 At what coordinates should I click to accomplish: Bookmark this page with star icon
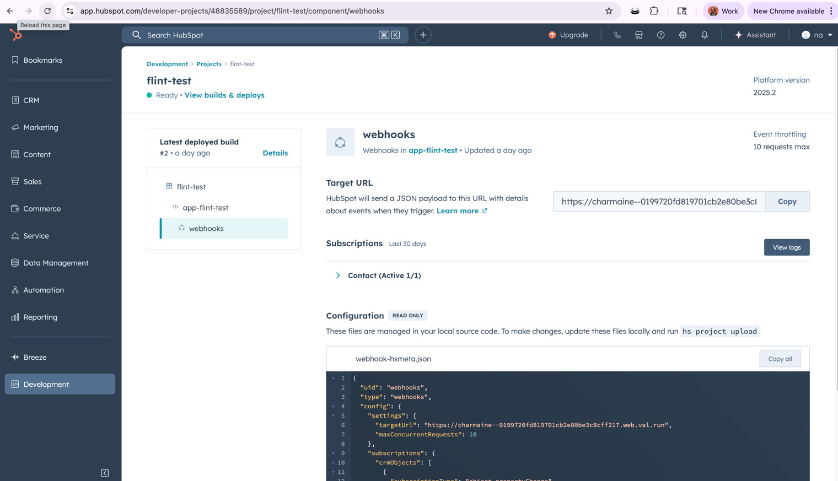tap(609, 11)
